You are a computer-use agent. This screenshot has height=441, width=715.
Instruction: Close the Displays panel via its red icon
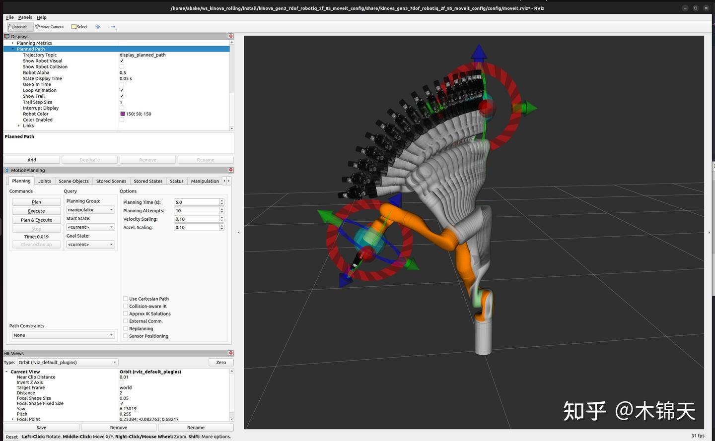pos(230,36)
